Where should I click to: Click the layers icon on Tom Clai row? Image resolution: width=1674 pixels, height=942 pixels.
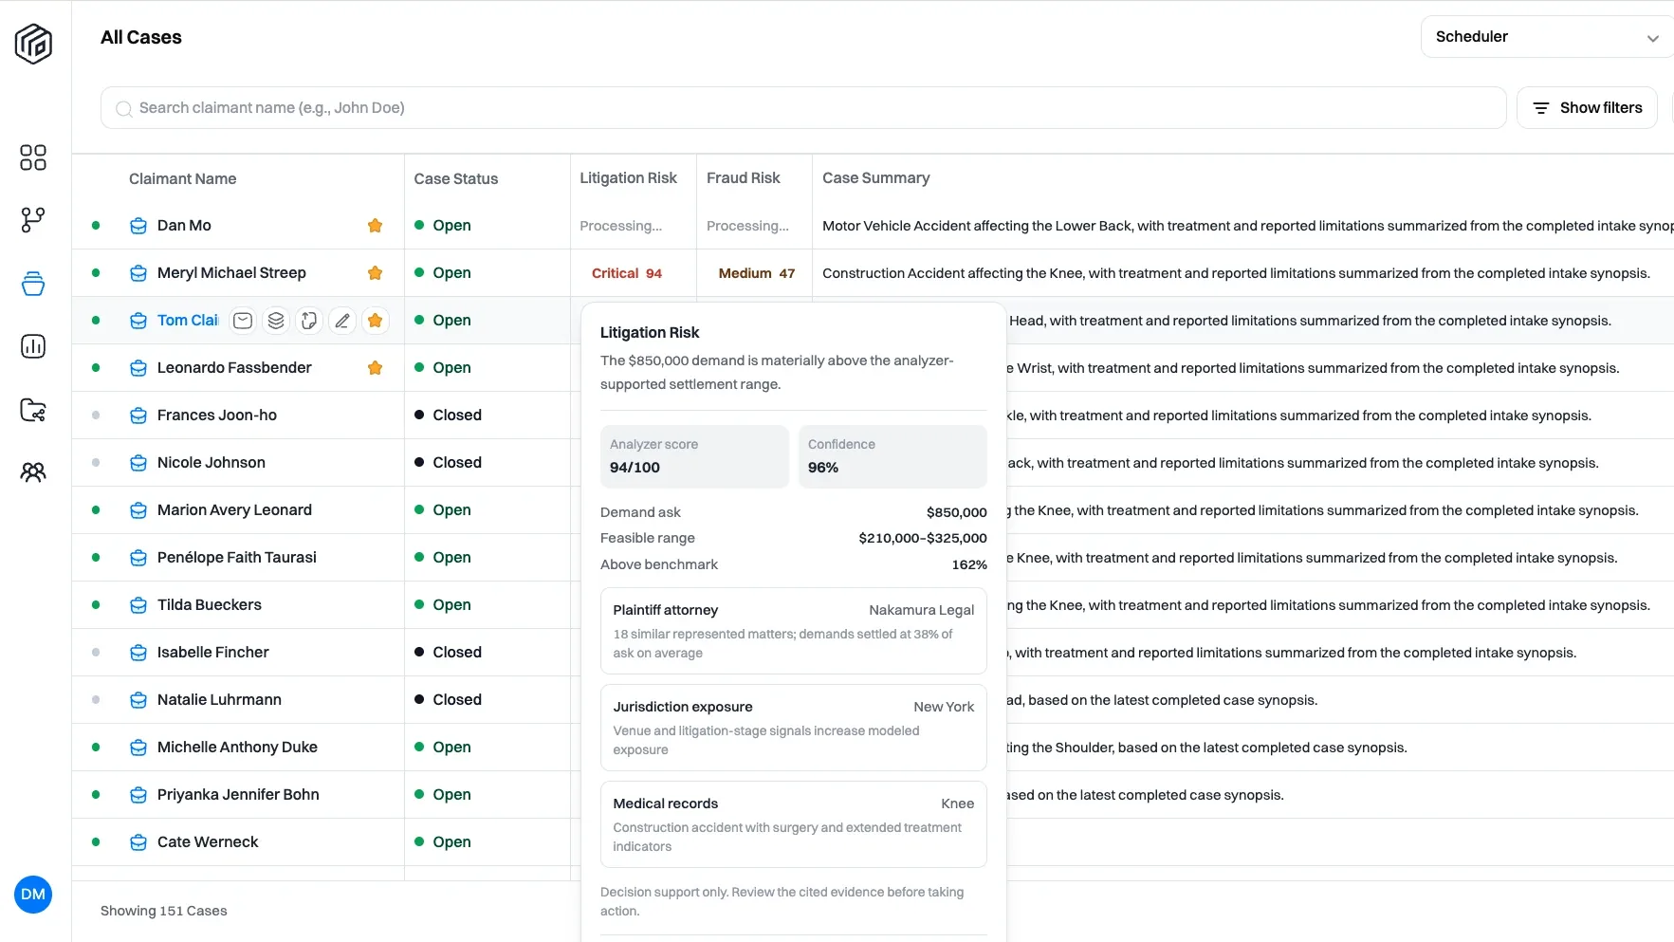tap(276, 321)
